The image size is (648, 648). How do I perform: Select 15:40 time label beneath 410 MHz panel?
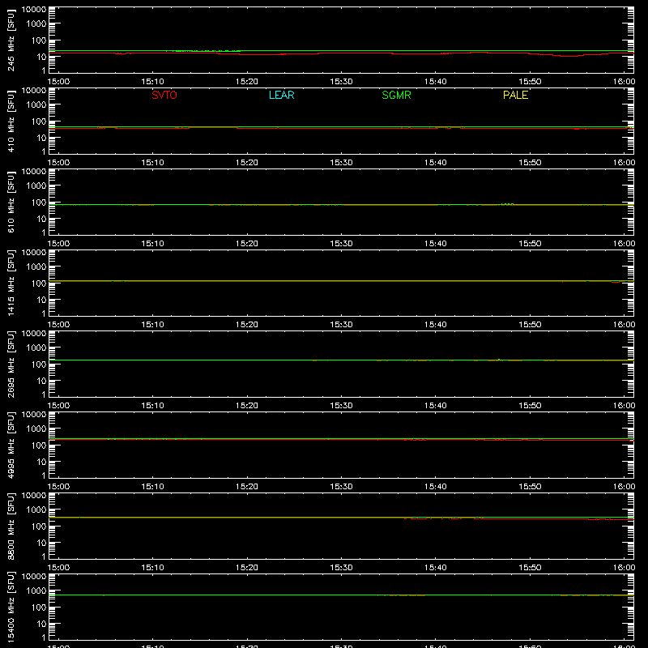click(x=436, y=163)
